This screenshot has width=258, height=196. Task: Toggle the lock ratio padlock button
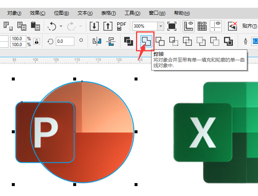(x=37, y=41)
